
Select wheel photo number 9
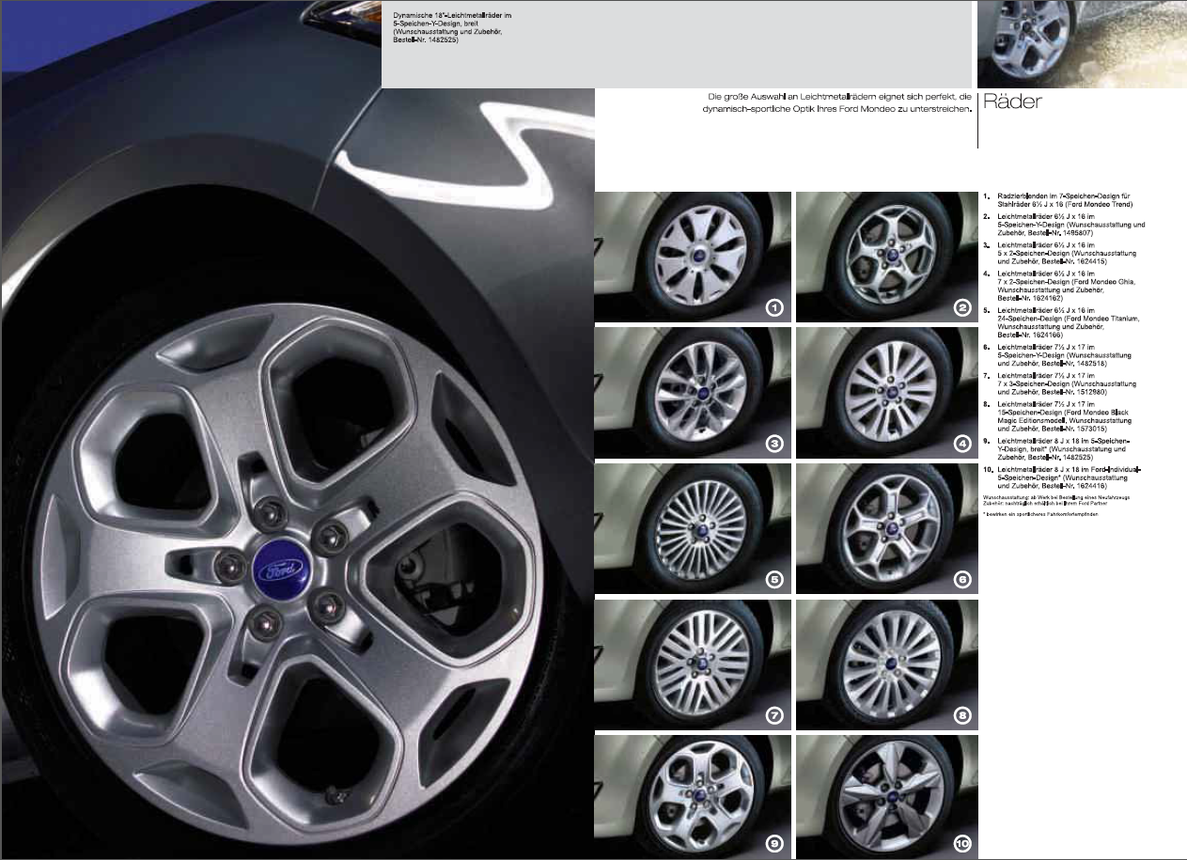693,796
